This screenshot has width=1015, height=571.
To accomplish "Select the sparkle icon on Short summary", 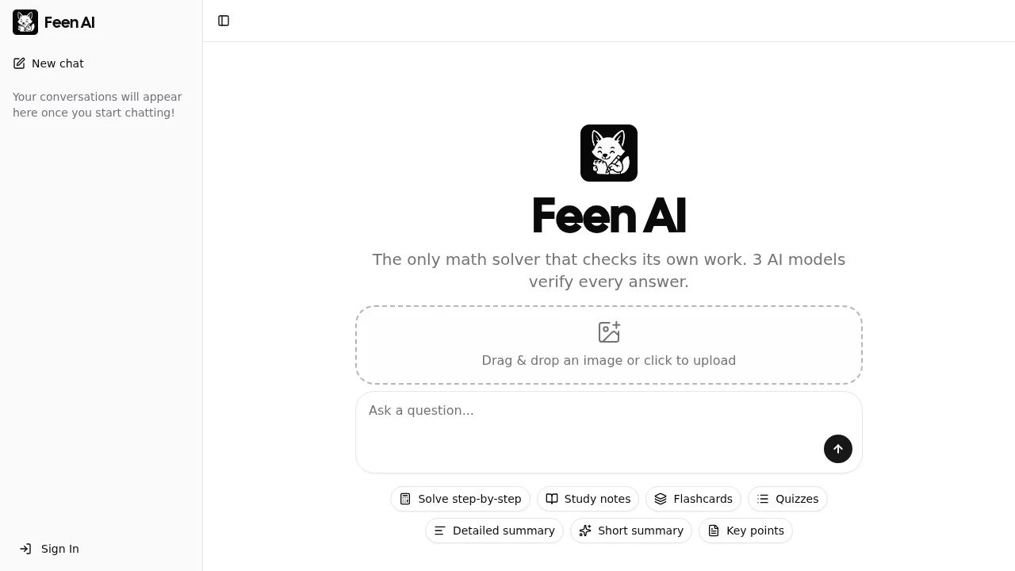I will 586,531.
